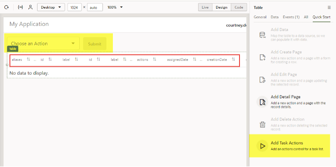The width and height of the screenshot is (336, 167).
Task: Open the Events (1) tab
Action: tap(291, 17)
